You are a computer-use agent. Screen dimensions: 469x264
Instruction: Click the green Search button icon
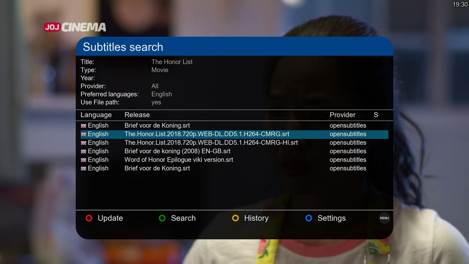pyautogui.click(x=162, y=218)
